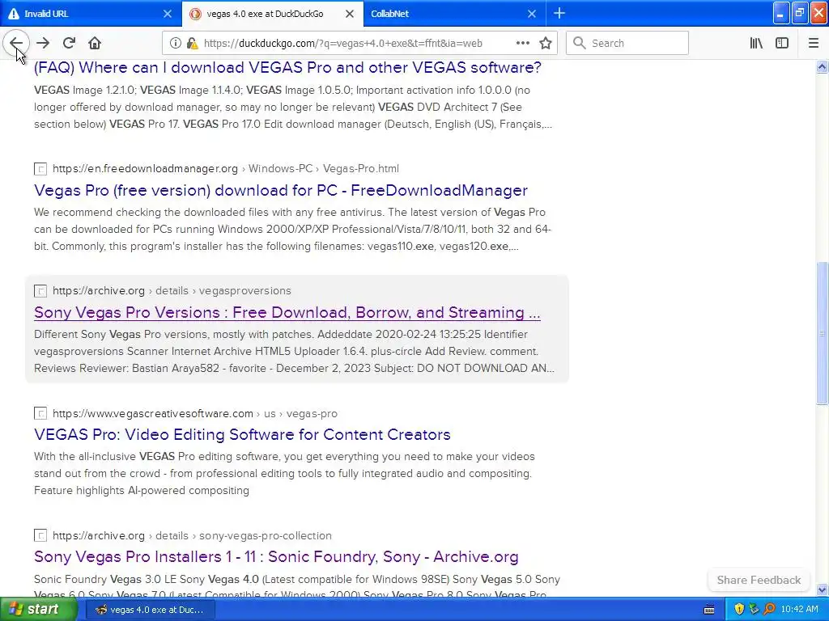Open the Library bookmarks icon
Screen dimensions: 829x621
coord(756,43)
